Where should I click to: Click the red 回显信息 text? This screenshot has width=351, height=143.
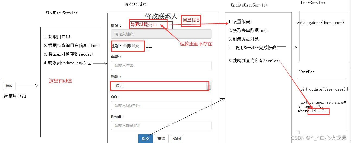point(192,20)
